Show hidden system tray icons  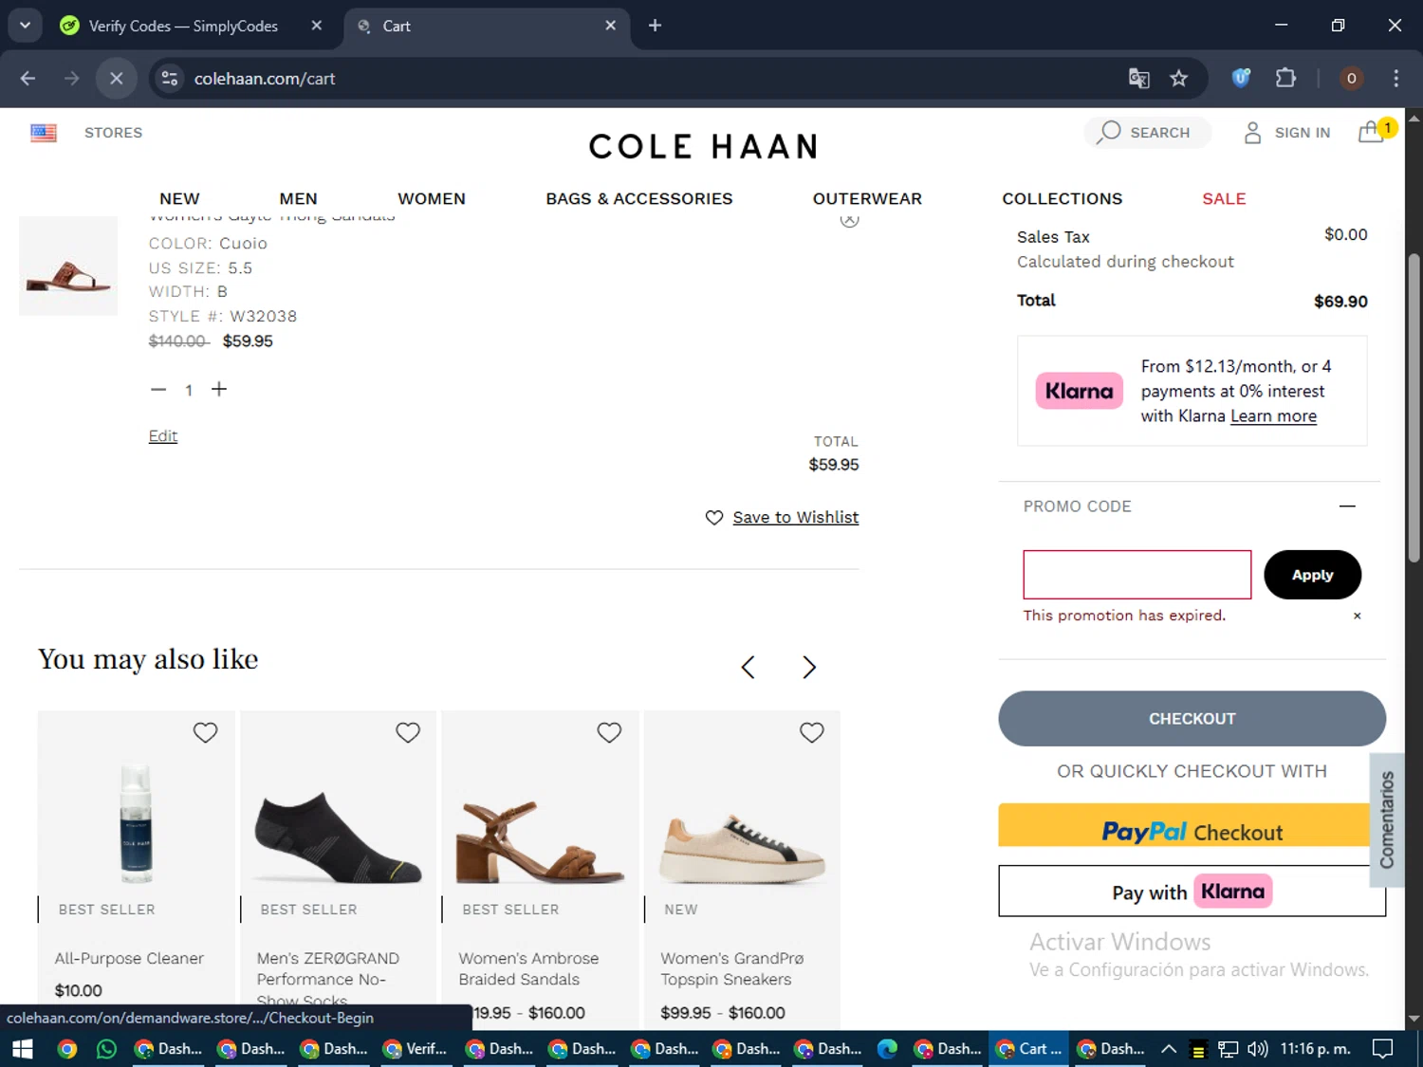[x=1169, y=1049]
